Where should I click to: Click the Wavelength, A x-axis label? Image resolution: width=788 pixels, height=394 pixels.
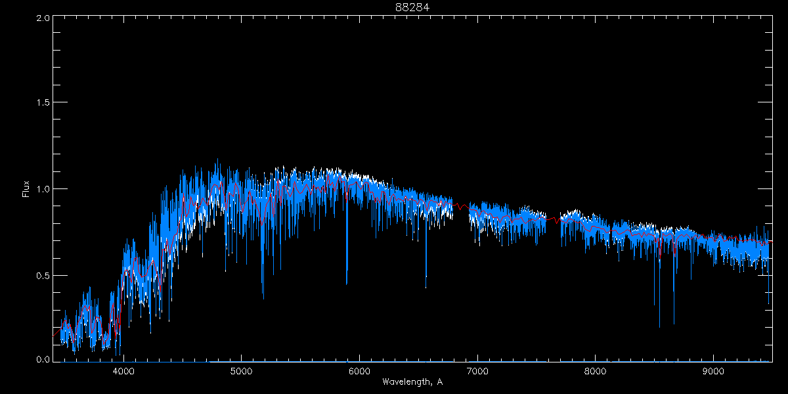pos(412,382)
